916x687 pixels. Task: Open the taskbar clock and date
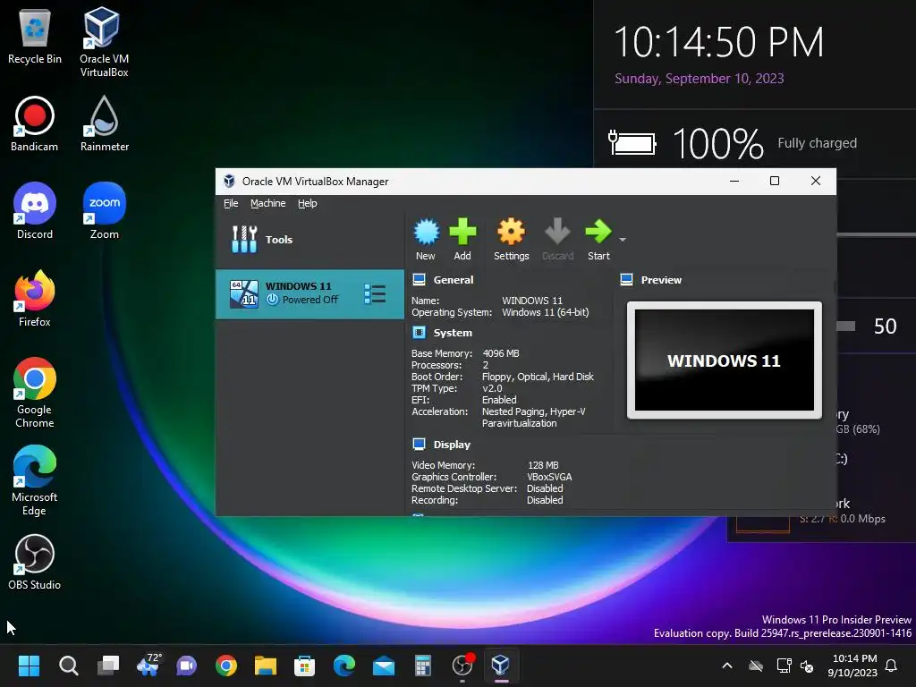click(x=852, y=666)
